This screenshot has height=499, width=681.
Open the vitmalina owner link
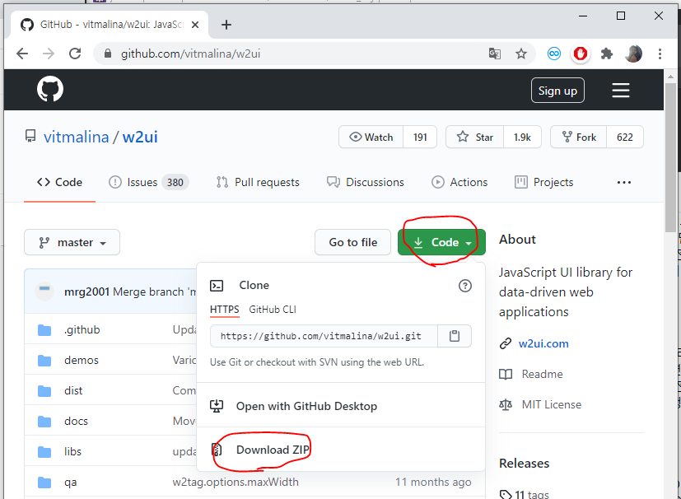click(x=76, y=138)
